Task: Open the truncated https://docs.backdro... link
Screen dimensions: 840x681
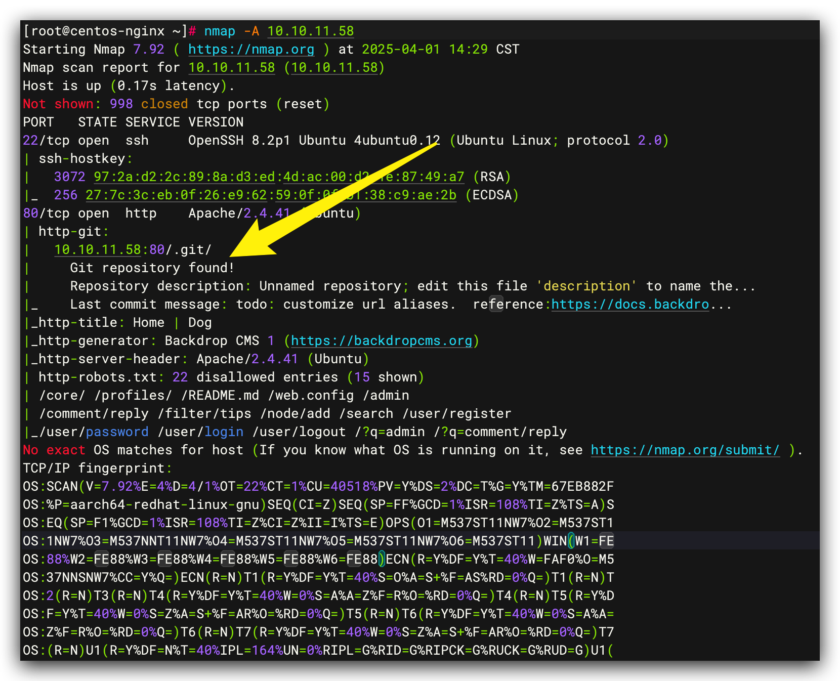Action: 629,304
